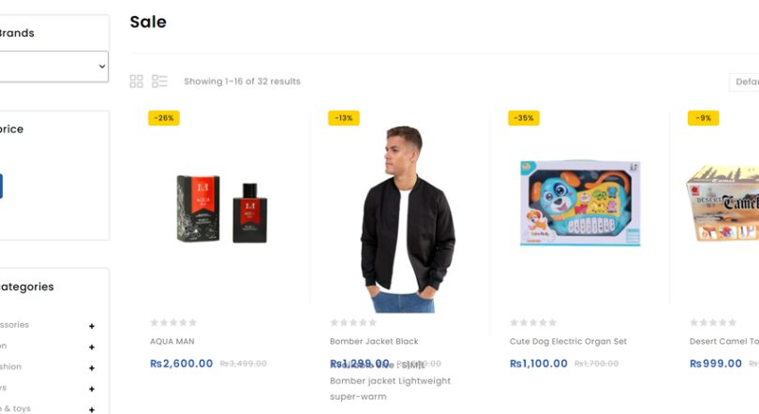This screenshot has width=759, height=414.
Task: Click the star rating under AQUA MAN perfume
Action: pyautogui.click(x=173, y=323)
